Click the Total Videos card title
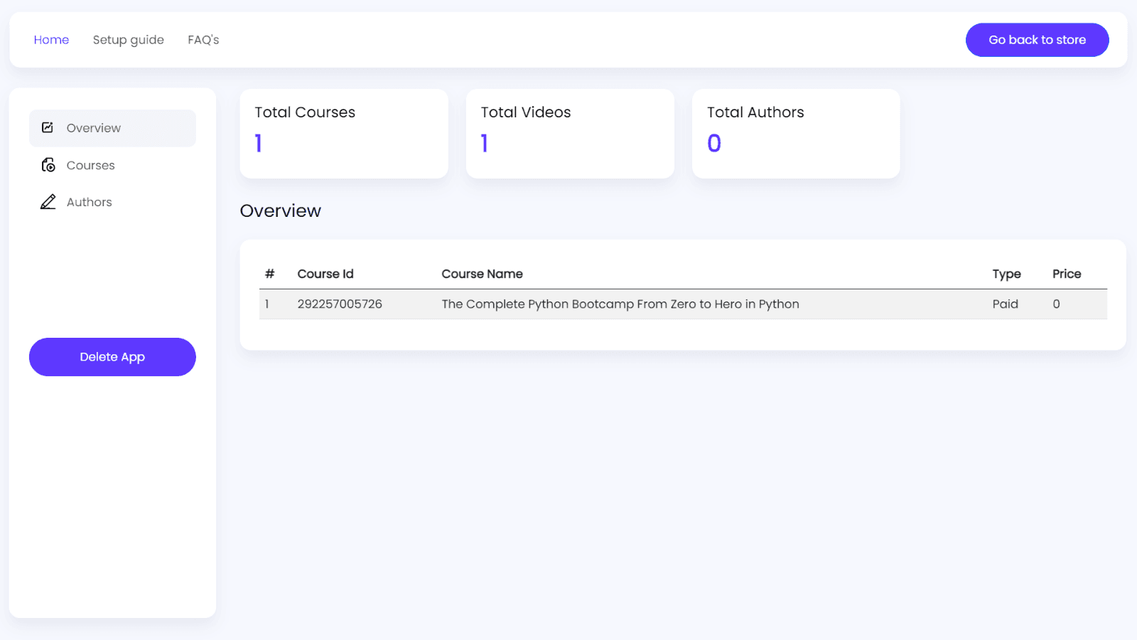The width and height of the screenshot is (1137, 640). click(x=525, y=112)
